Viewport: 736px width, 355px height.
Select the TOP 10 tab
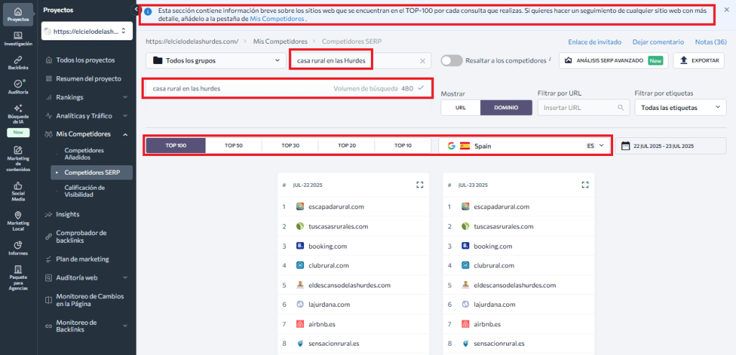point(402,146)
